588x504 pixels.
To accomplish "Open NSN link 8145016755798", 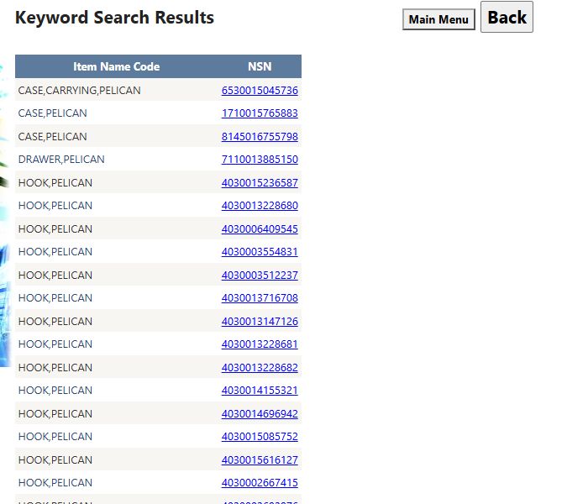I will click(x=260, y=136).
